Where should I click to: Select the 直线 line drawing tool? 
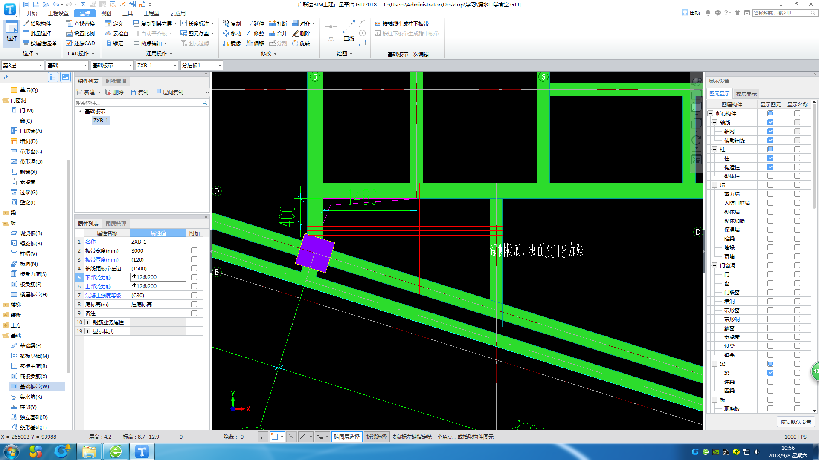pos(349,31)
